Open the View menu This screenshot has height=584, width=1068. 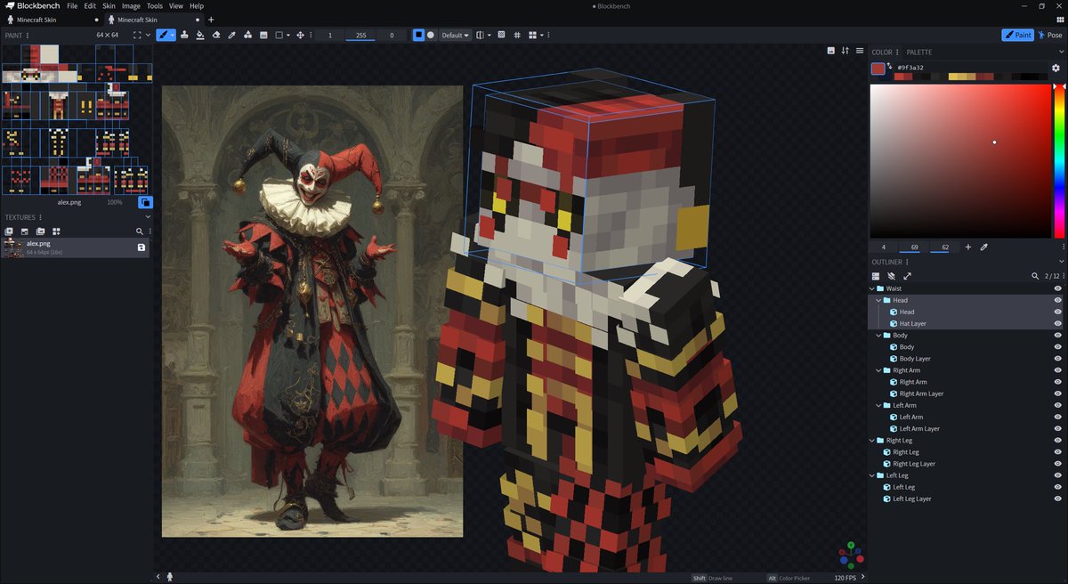pyautogui.click(x=176, y=6)
